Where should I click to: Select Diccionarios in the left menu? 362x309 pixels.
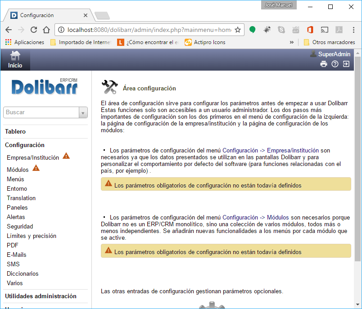pos(23,273)
